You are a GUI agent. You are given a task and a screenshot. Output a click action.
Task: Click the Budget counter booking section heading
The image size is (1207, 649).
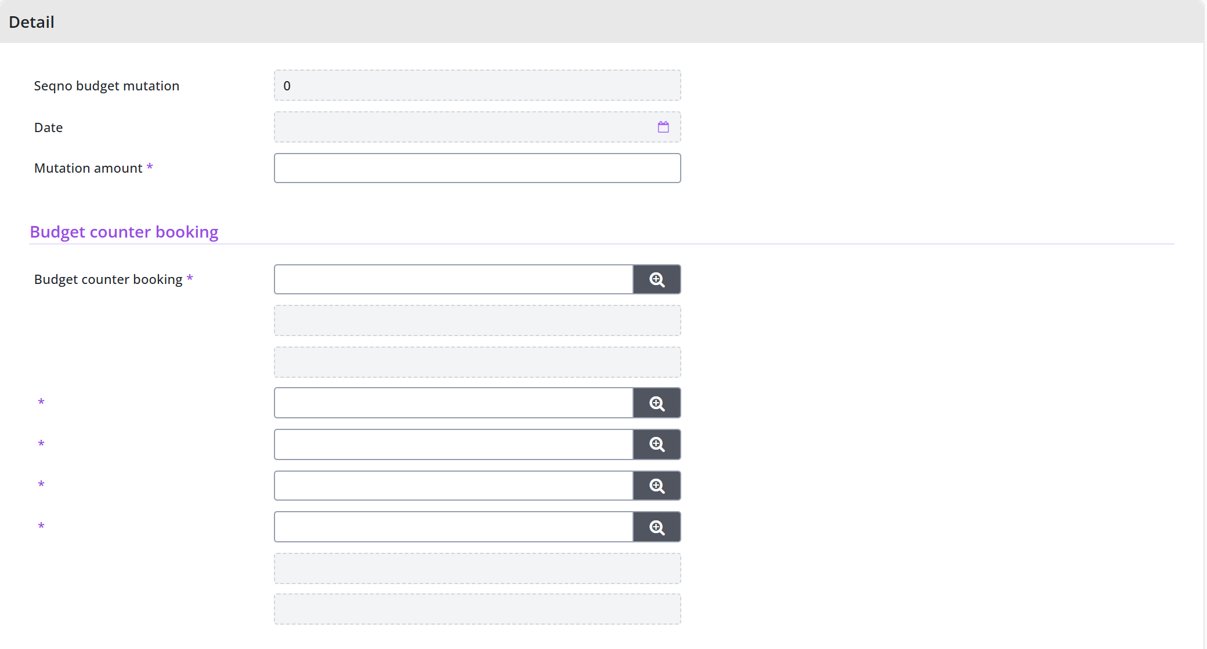(124, 232)
